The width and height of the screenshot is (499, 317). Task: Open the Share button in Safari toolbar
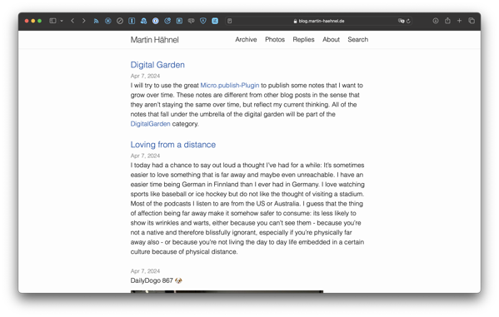447,21
